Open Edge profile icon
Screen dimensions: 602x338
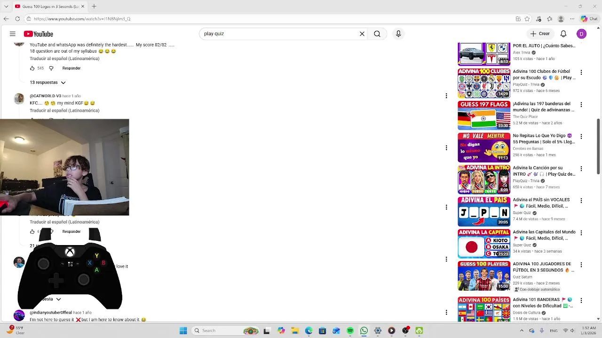coord(561,19)
